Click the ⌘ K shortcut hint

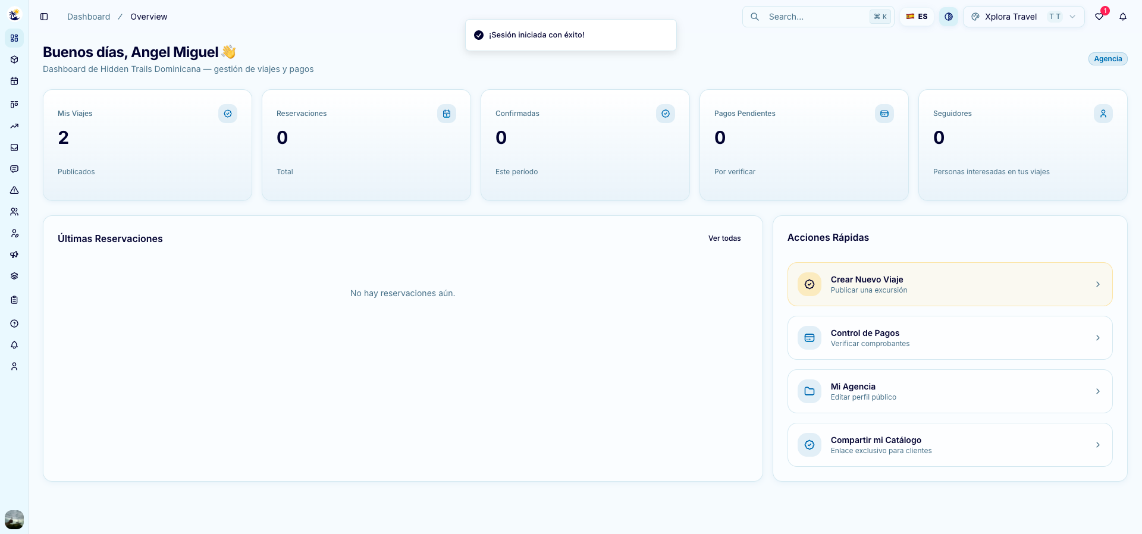point(880,17)
